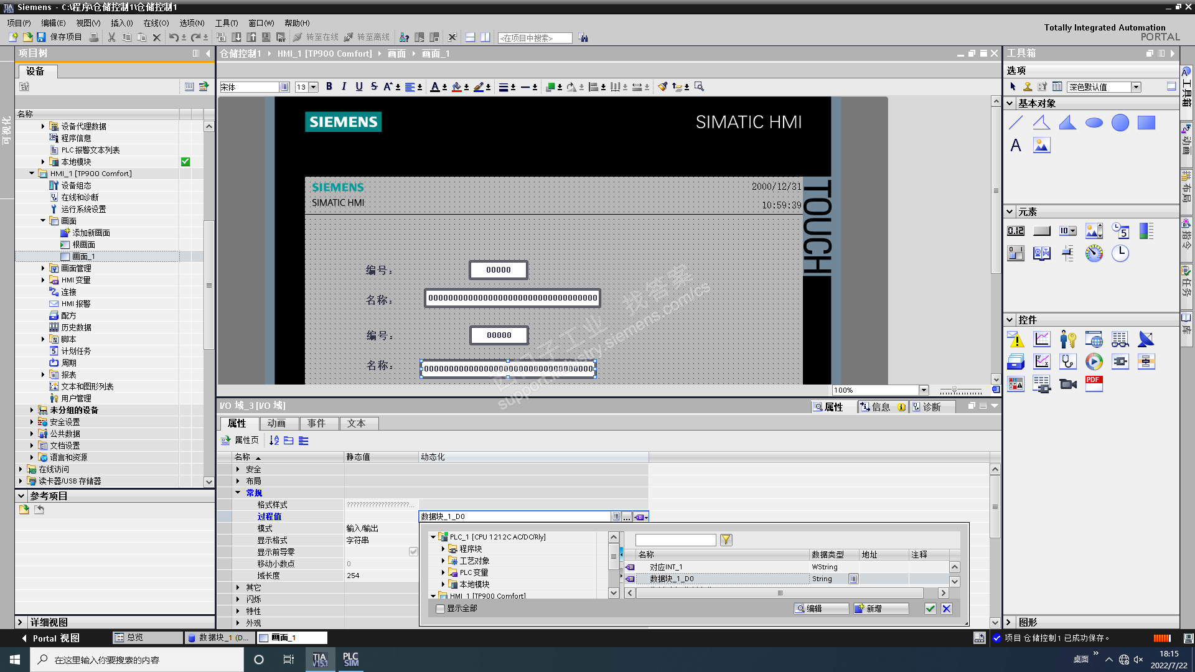The width and height of the screenshot is (1195, 672).
Task: Select the I/O field element icon
Action: [x=1016, y=231]
